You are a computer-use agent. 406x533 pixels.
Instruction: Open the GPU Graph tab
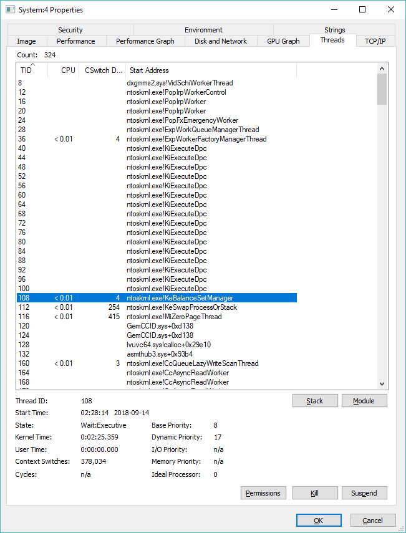[x=283, y=41]
